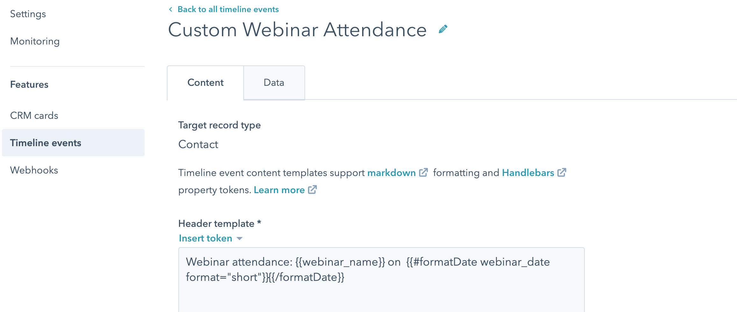The image size is (737, 312).
Task: Navigate to CRM cards
Action: (x=34, y=115)
